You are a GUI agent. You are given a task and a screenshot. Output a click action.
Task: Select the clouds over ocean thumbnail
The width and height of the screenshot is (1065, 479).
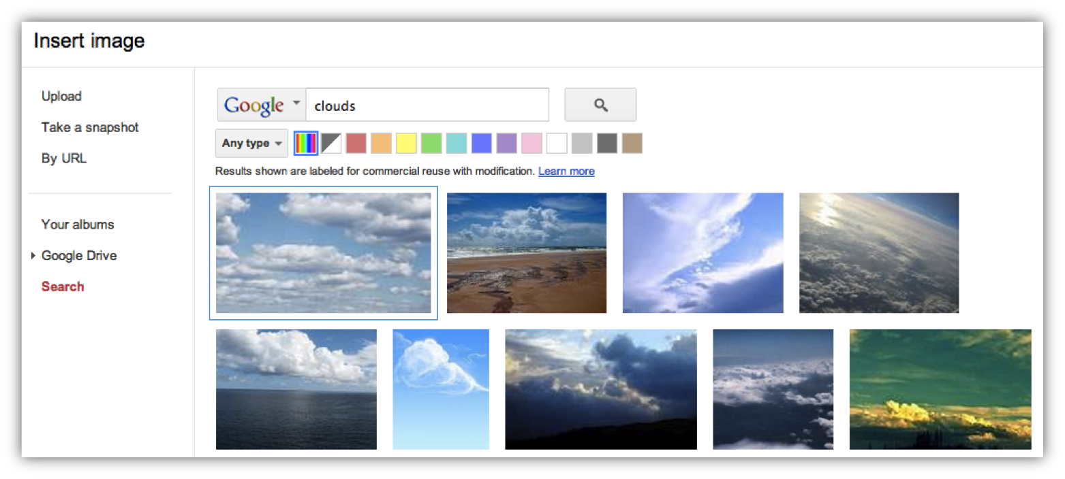296,390
